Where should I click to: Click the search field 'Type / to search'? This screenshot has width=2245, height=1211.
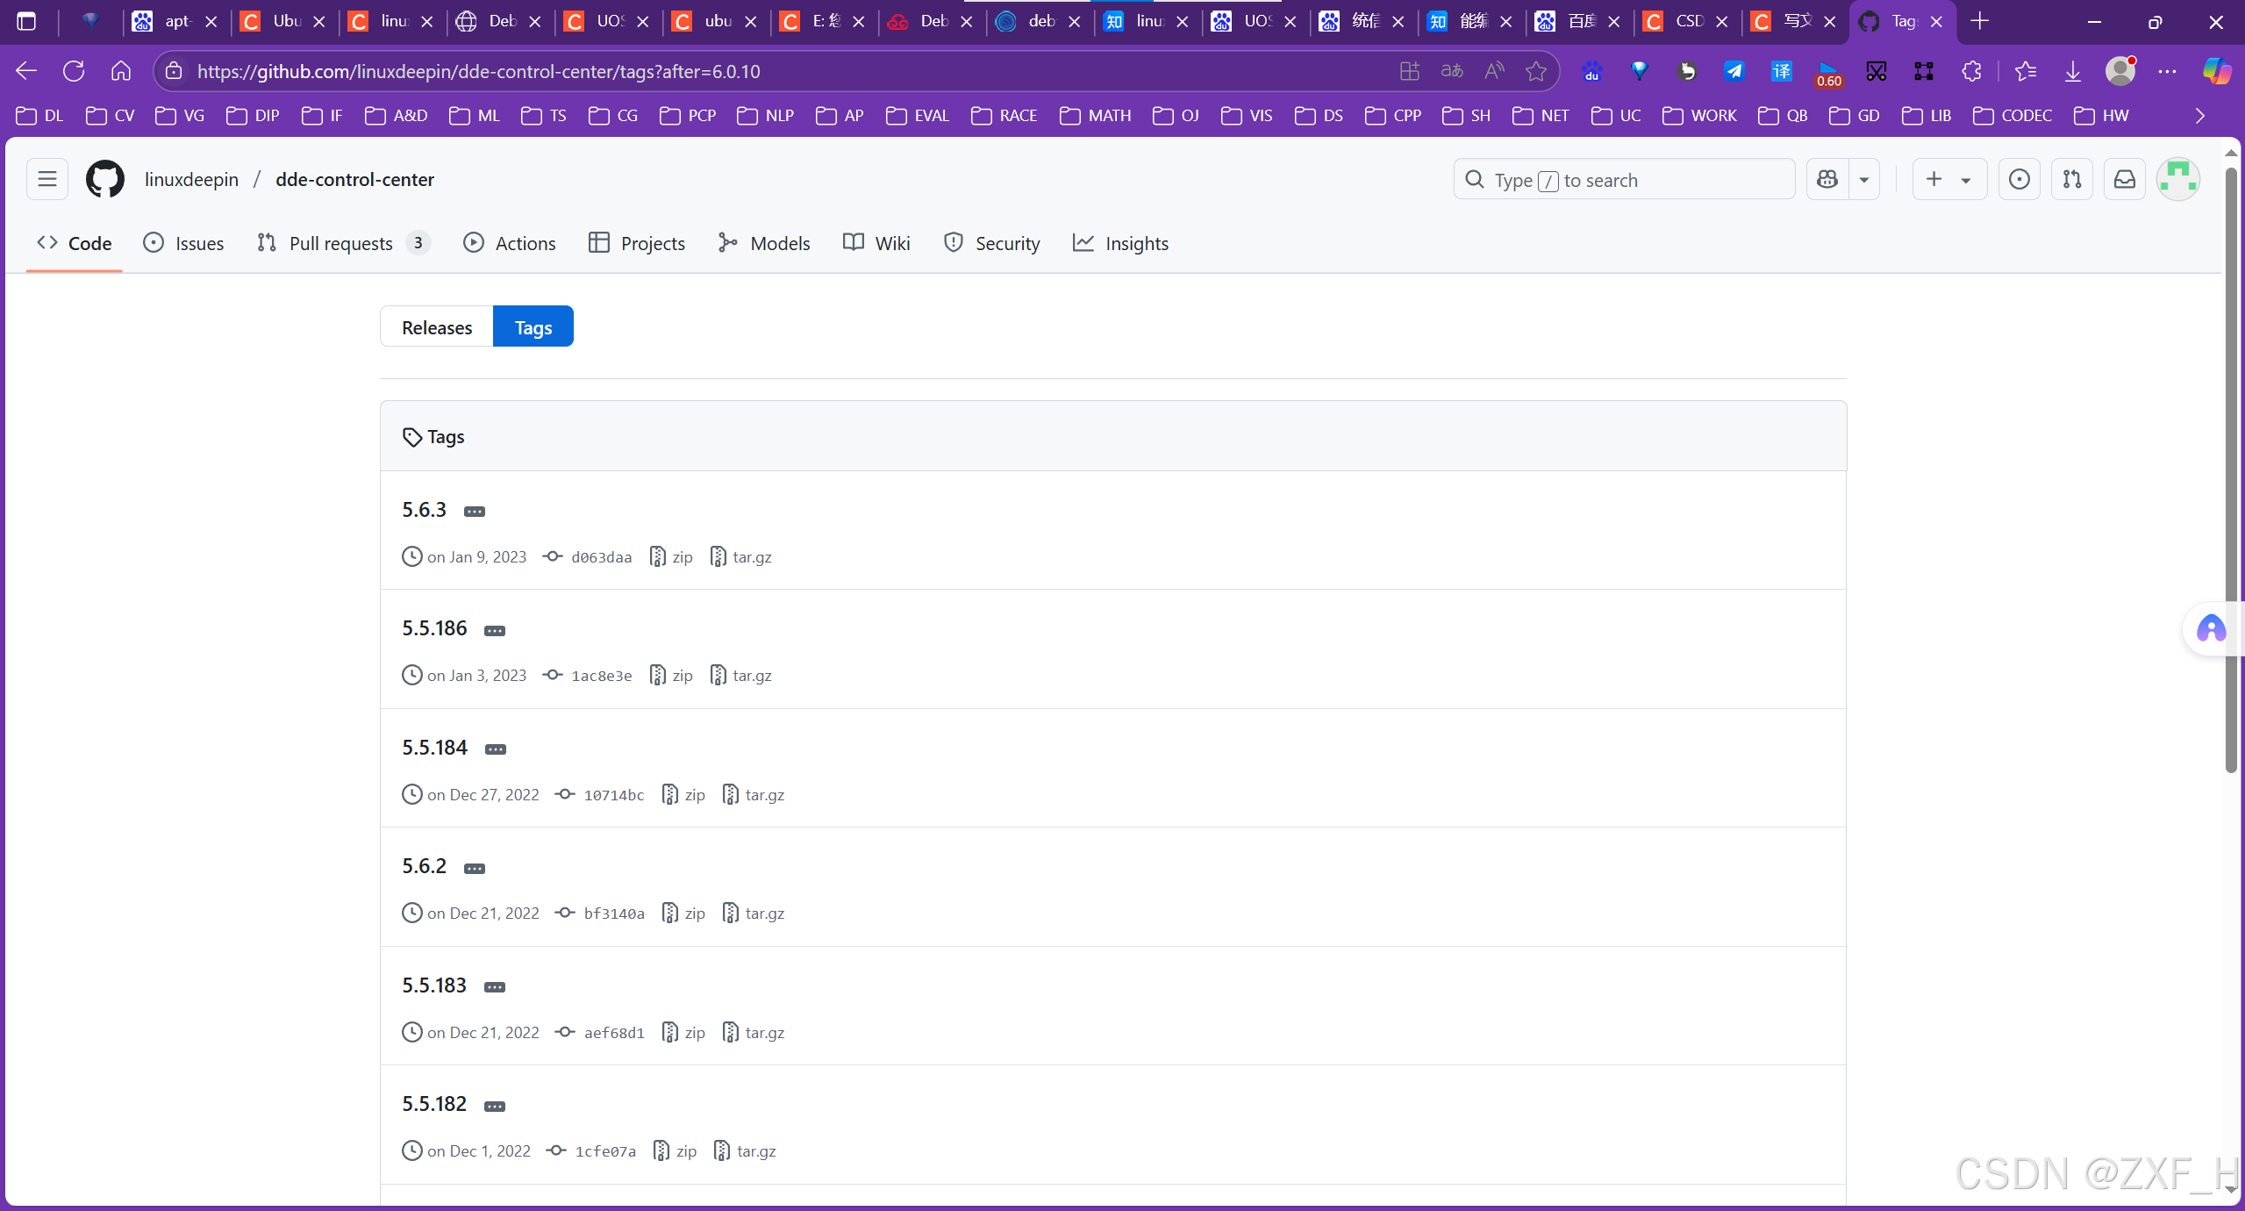tap(1625, 179)
